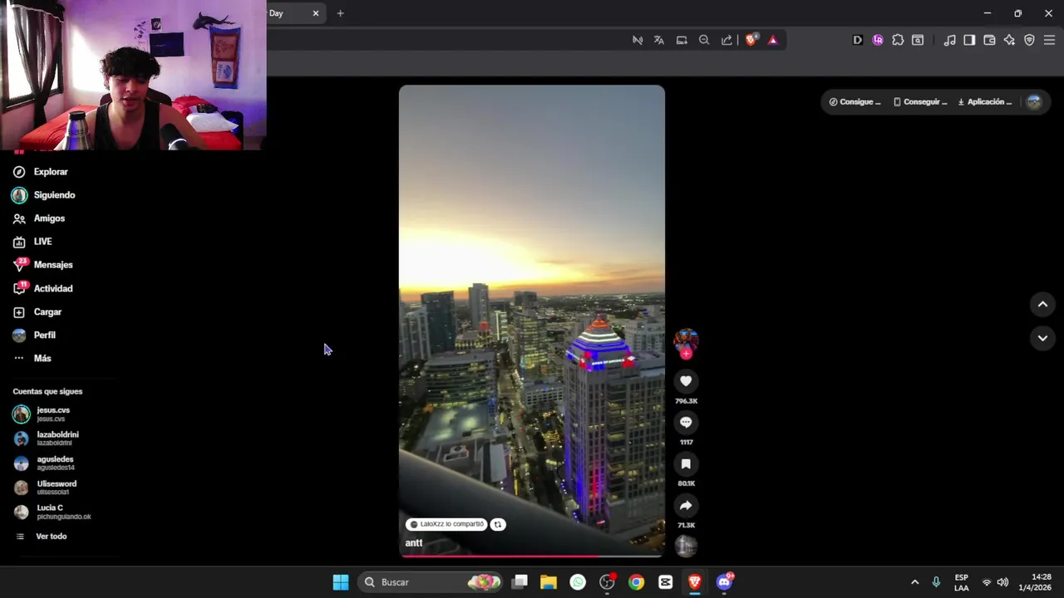Show hidden system tray icons
The width and height of the screenshot is (1064, 598).
coord(915,582)
